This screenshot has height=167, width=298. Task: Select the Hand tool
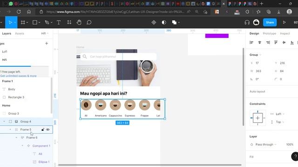click(x=79, y=23)
